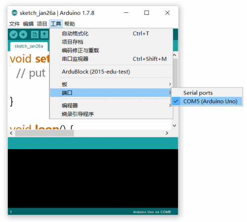Click horizontal scrollbar right arrow
The height and width of the screenshot is (222, 247).
pyautogui.click(x=167, y=133)
